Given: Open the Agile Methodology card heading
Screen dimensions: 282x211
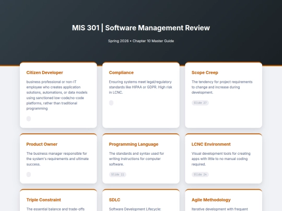Looking at the screenshot, I should 211,200.
